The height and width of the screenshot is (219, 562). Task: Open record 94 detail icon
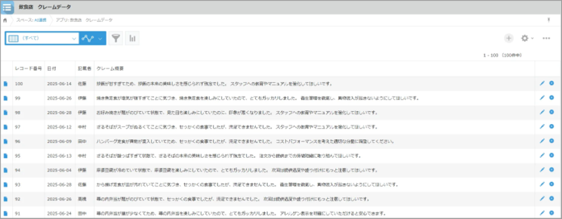pyautogui.click(x=6, y=170)
